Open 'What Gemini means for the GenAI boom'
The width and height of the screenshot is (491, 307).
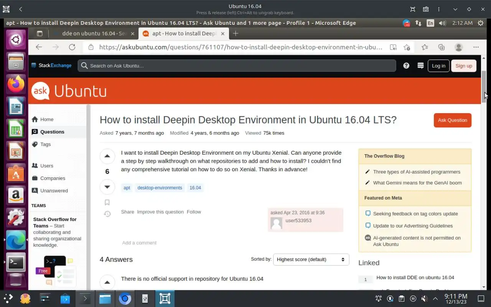(x=417, y=183)
